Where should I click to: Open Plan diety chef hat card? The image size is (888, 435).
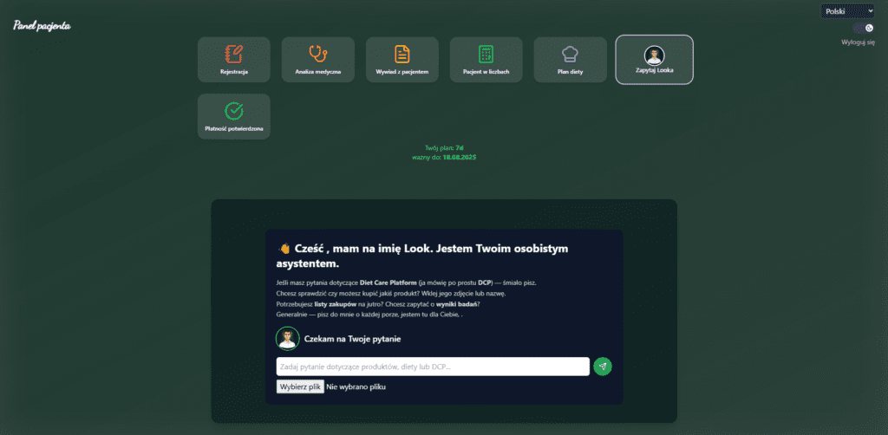[571, 60]
